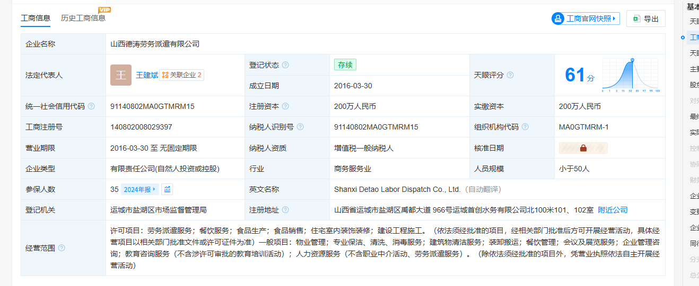Click the round icon on 工商官网快照 button

coord(558,19)
